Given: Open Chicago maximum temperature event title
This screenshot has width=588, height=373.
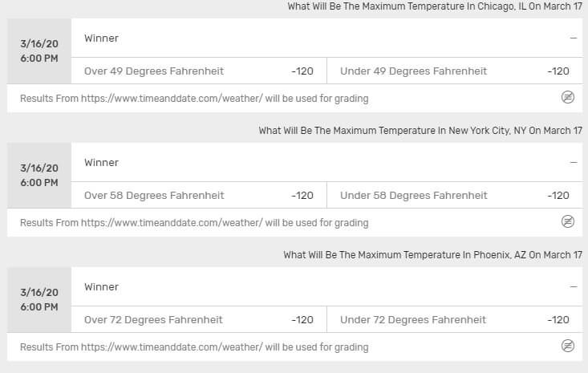Looking at the screenshot, I should point(435,6).
